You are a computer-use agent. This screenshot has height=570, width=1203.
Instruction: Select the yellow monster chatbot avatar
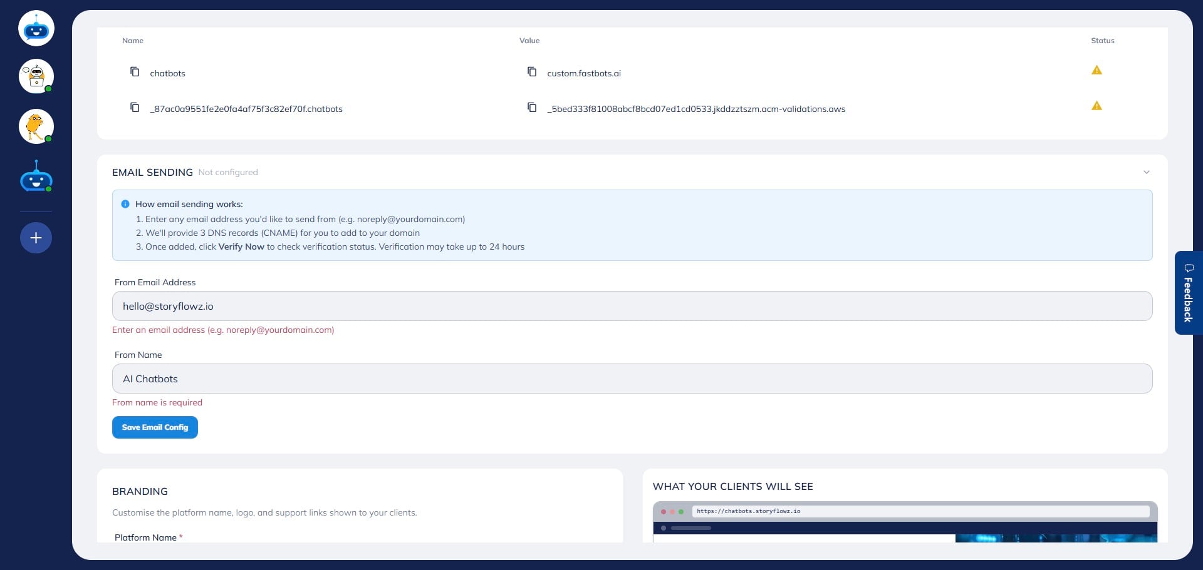[x=36, y=126]
